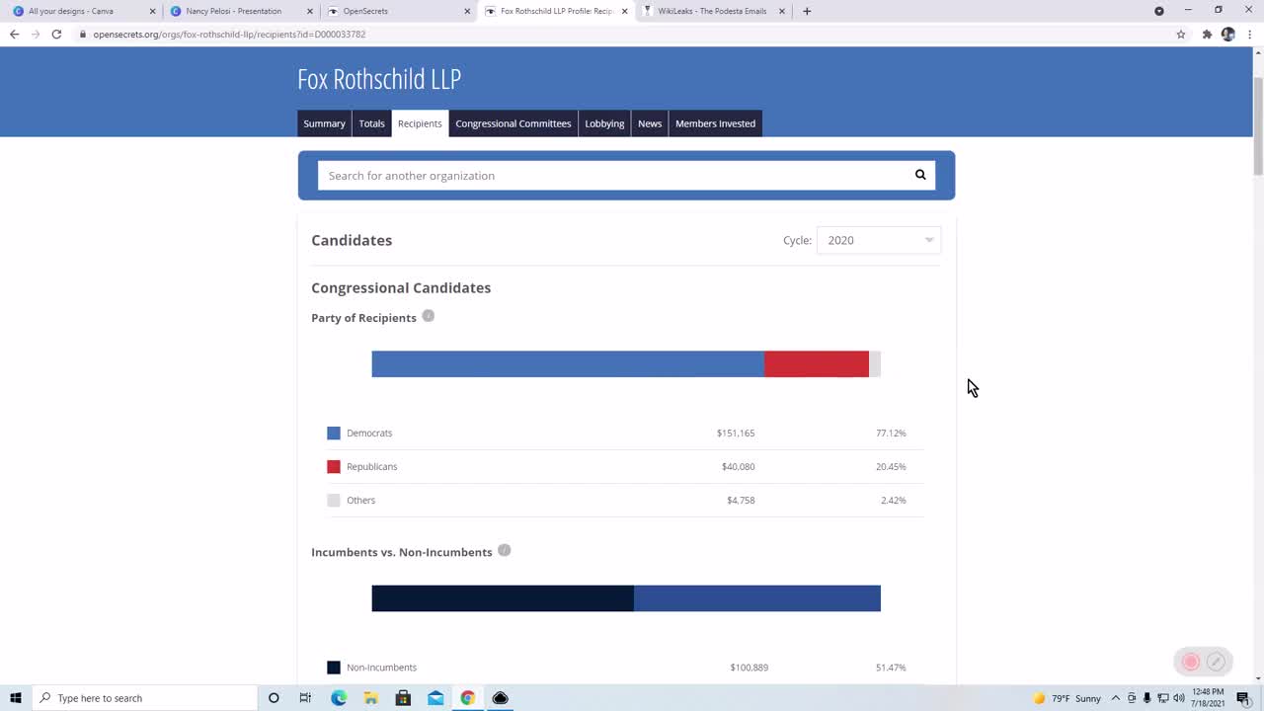
Task: Click the Party of Recipients info icon
Action: 428,316
